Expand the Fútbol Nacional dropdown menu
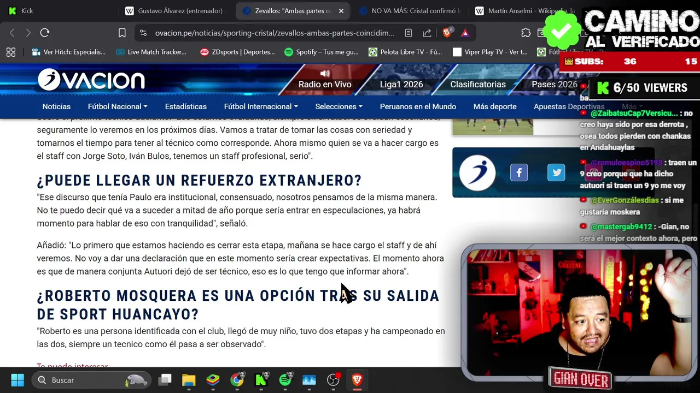This screenshot has height=393, width=700. pyautogui.click(x=118, y=106)
